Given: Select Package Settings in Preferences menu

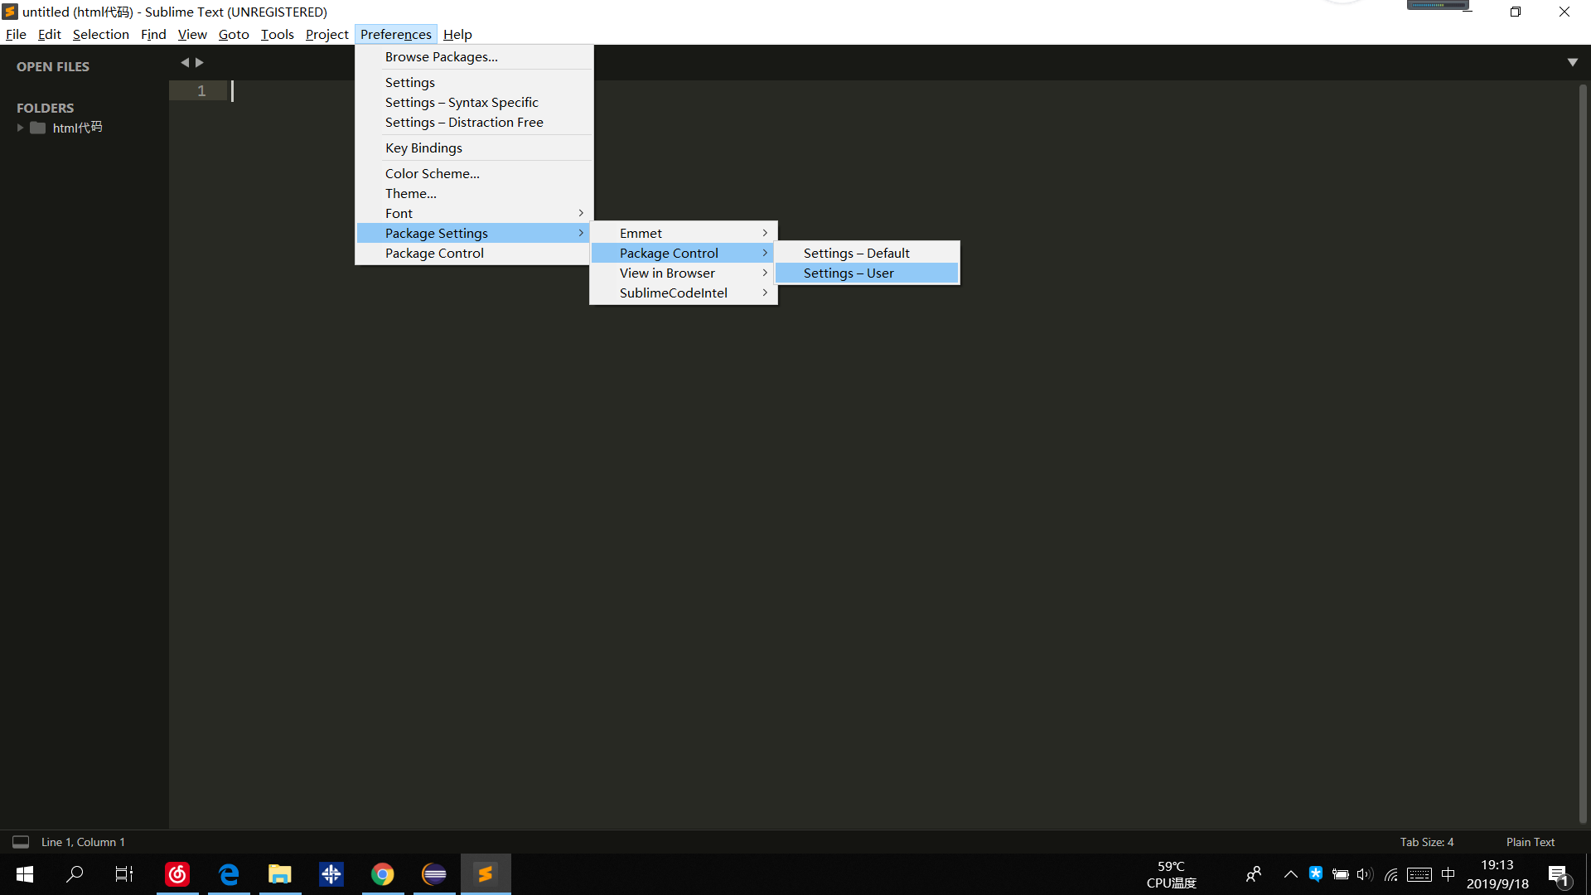Looking at the screenshot, I should click(474, 234).
